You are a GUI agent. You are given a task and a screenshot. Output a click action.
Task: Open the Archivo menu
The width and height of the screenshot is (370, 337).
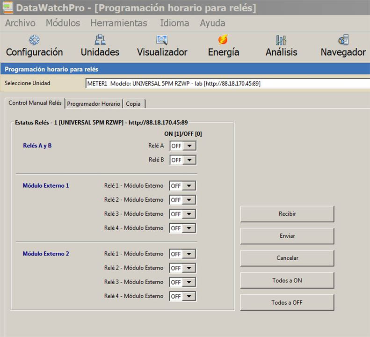(x=20, y=23)
